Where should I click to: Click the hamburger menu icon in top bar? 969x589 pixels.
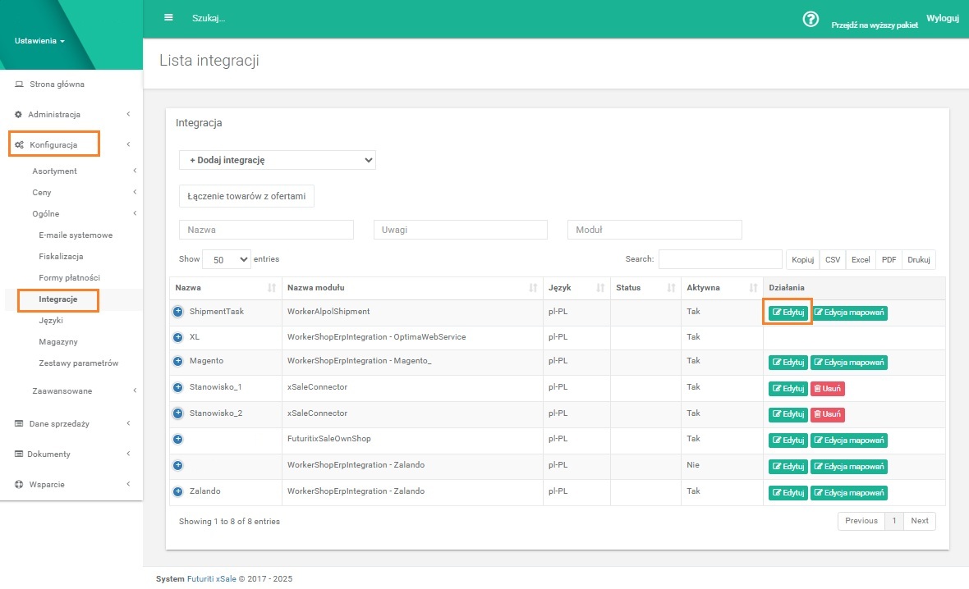pyautogui.click(x=168, y=17)
